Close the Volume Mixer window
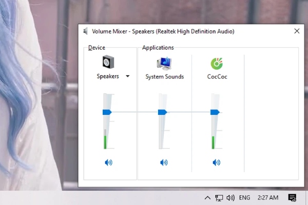Screen dimensions: 308x205 click(x=297, y=31)
